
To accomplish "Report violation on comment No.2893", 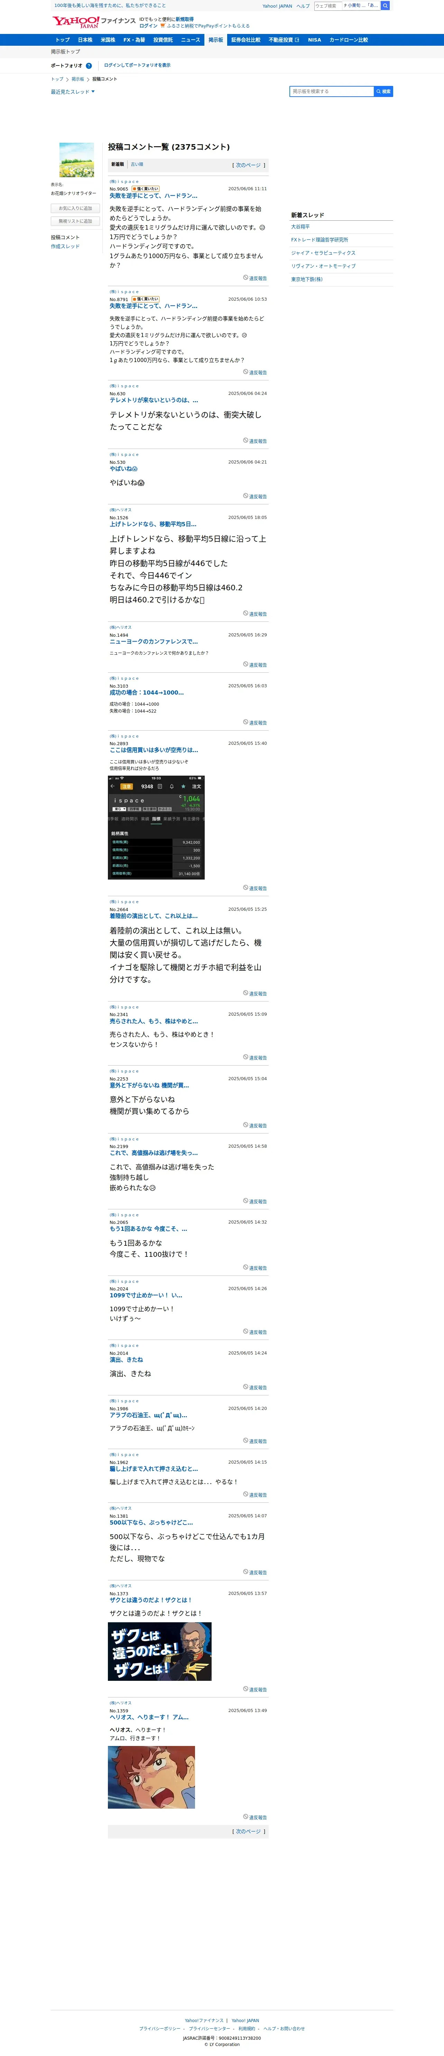I will tap(255, 888).
